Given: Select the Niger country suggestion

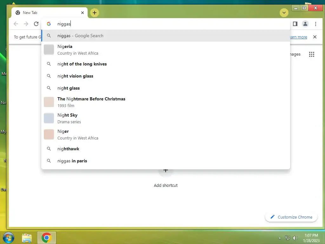Looking at the screenshot, I should click(x=166, y=134).
